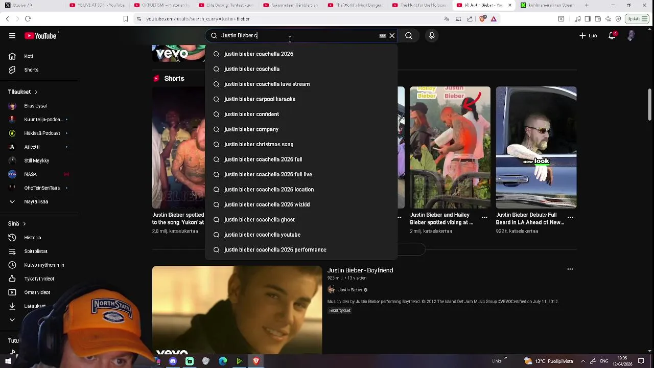Open more options for Boyfriend video
This screenshot has width=654, height=368.
tap(570, 269)
